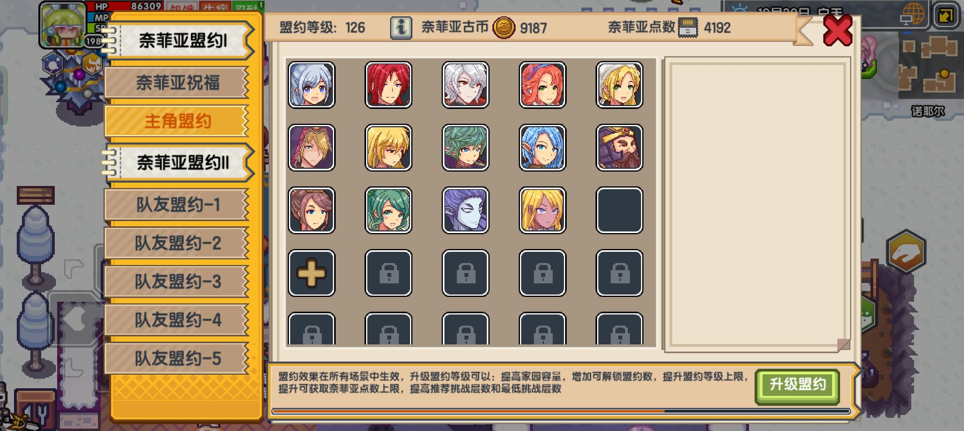Click the covenant experience progress bar
The width and height of the screenshot is (964, 431).
pos(561,411)
